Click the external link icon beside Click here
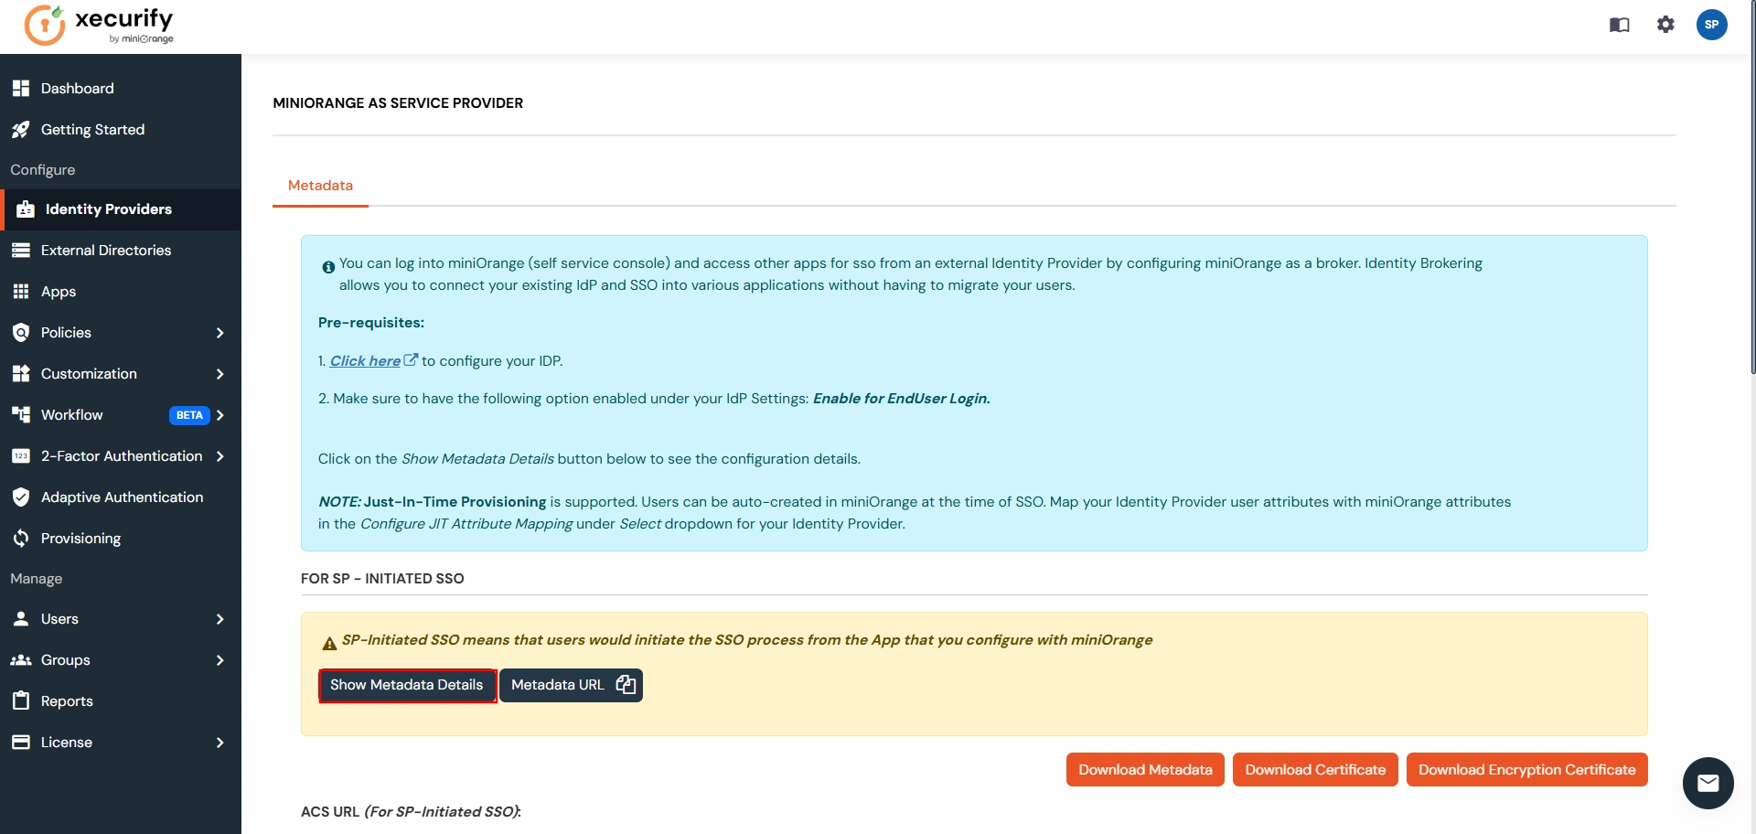 tap(411, 359)
